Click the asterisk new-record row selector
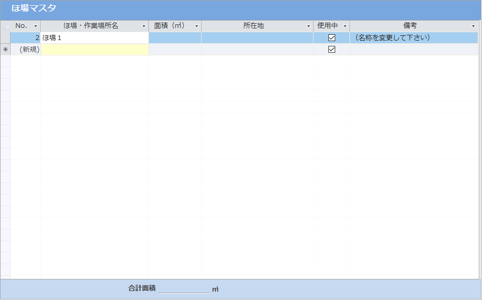Image resolution: width=482 pixels, height=300 pixels. point(5,50)
